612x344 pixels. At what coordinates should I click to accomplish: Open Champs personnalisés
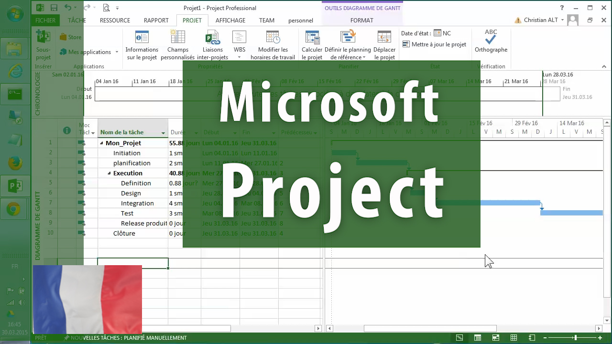(x=177, y=45)
